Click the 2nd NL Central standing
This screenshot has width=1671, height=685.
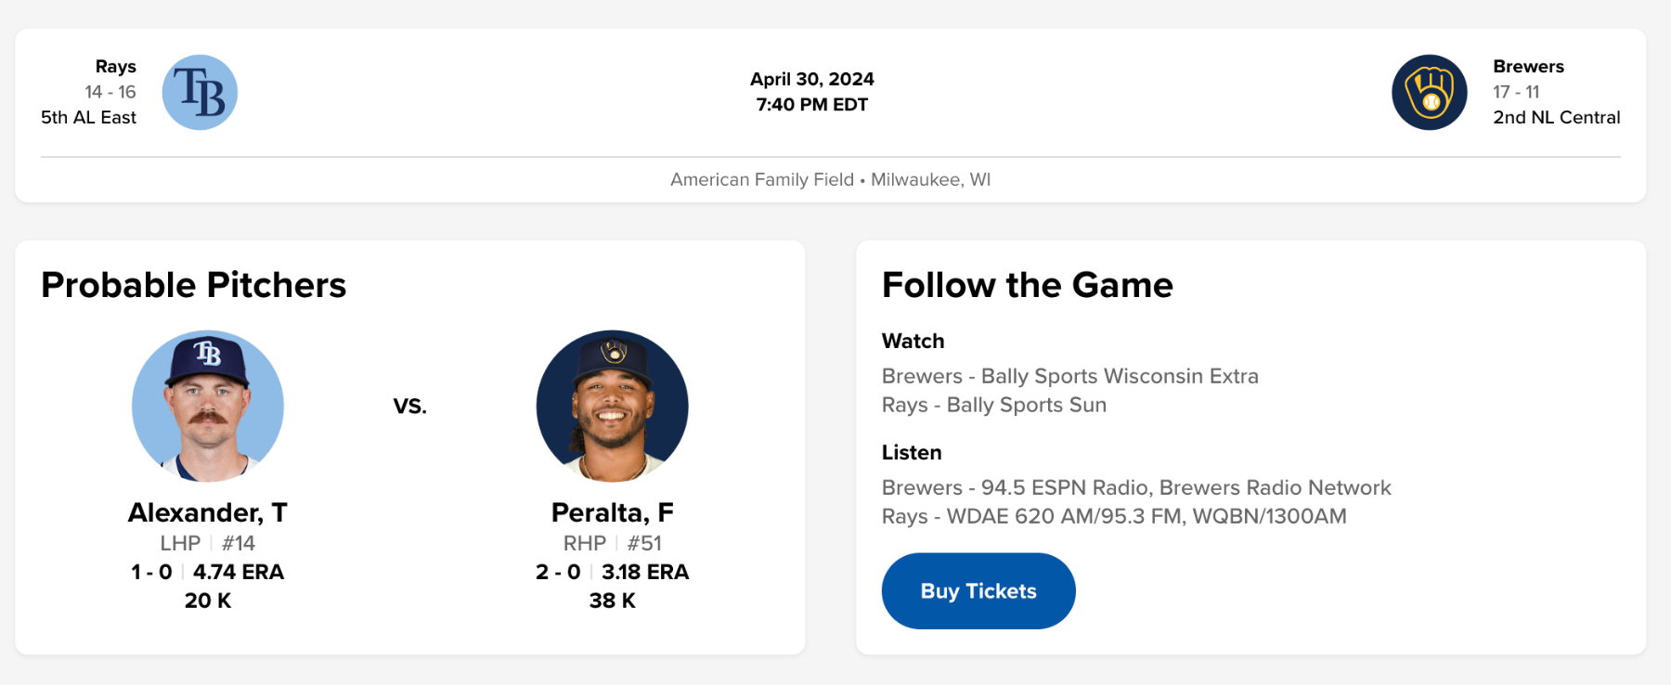pos(1556,118)
